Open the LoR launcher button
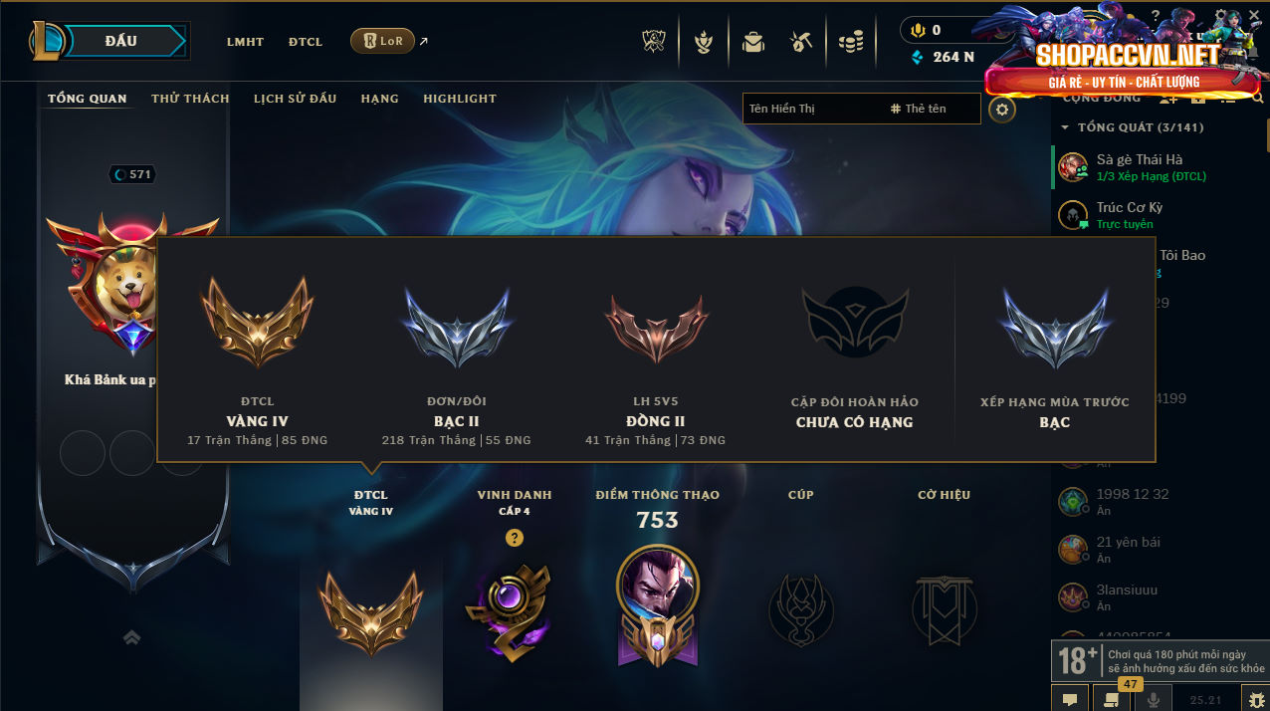Viewport: 1270px width, 711px height. click(x=382, y=41)
